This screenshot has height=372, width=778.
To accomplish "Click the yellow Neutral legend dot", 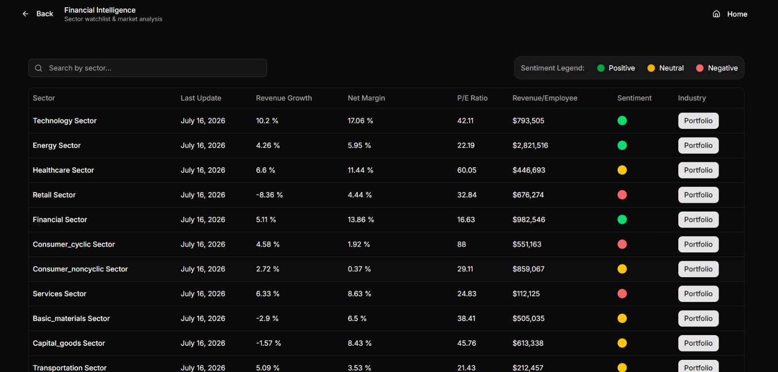I will tap(651, 68).
